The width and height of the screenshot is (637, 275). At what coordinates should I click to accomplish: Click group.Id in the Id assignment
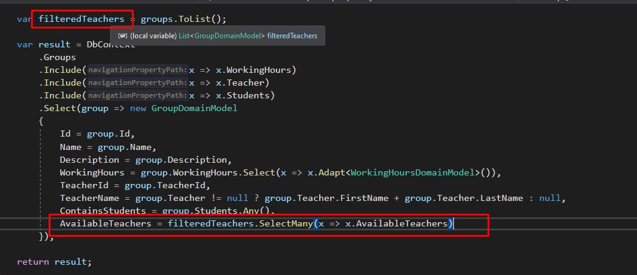tap(108, 134)
